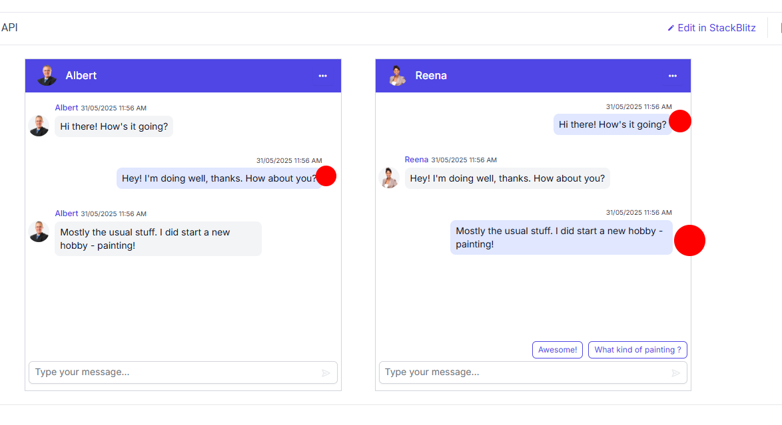Image resolution: width=782 pixels, height=425 pixels.
Task: Select the 'Mostly the usual stuff' message in Albert's chat
Action: coord(158,239)
